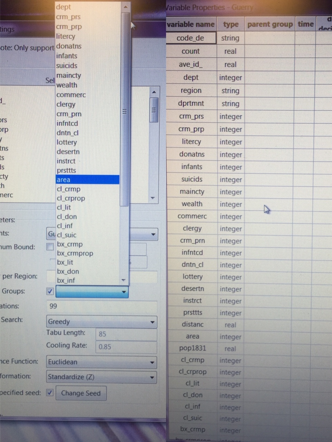Image resolution: width=332 pixels, height=442 pixels.
Task: Click the "type" column header
Action: pyautogui.click(x=230, y=24)
